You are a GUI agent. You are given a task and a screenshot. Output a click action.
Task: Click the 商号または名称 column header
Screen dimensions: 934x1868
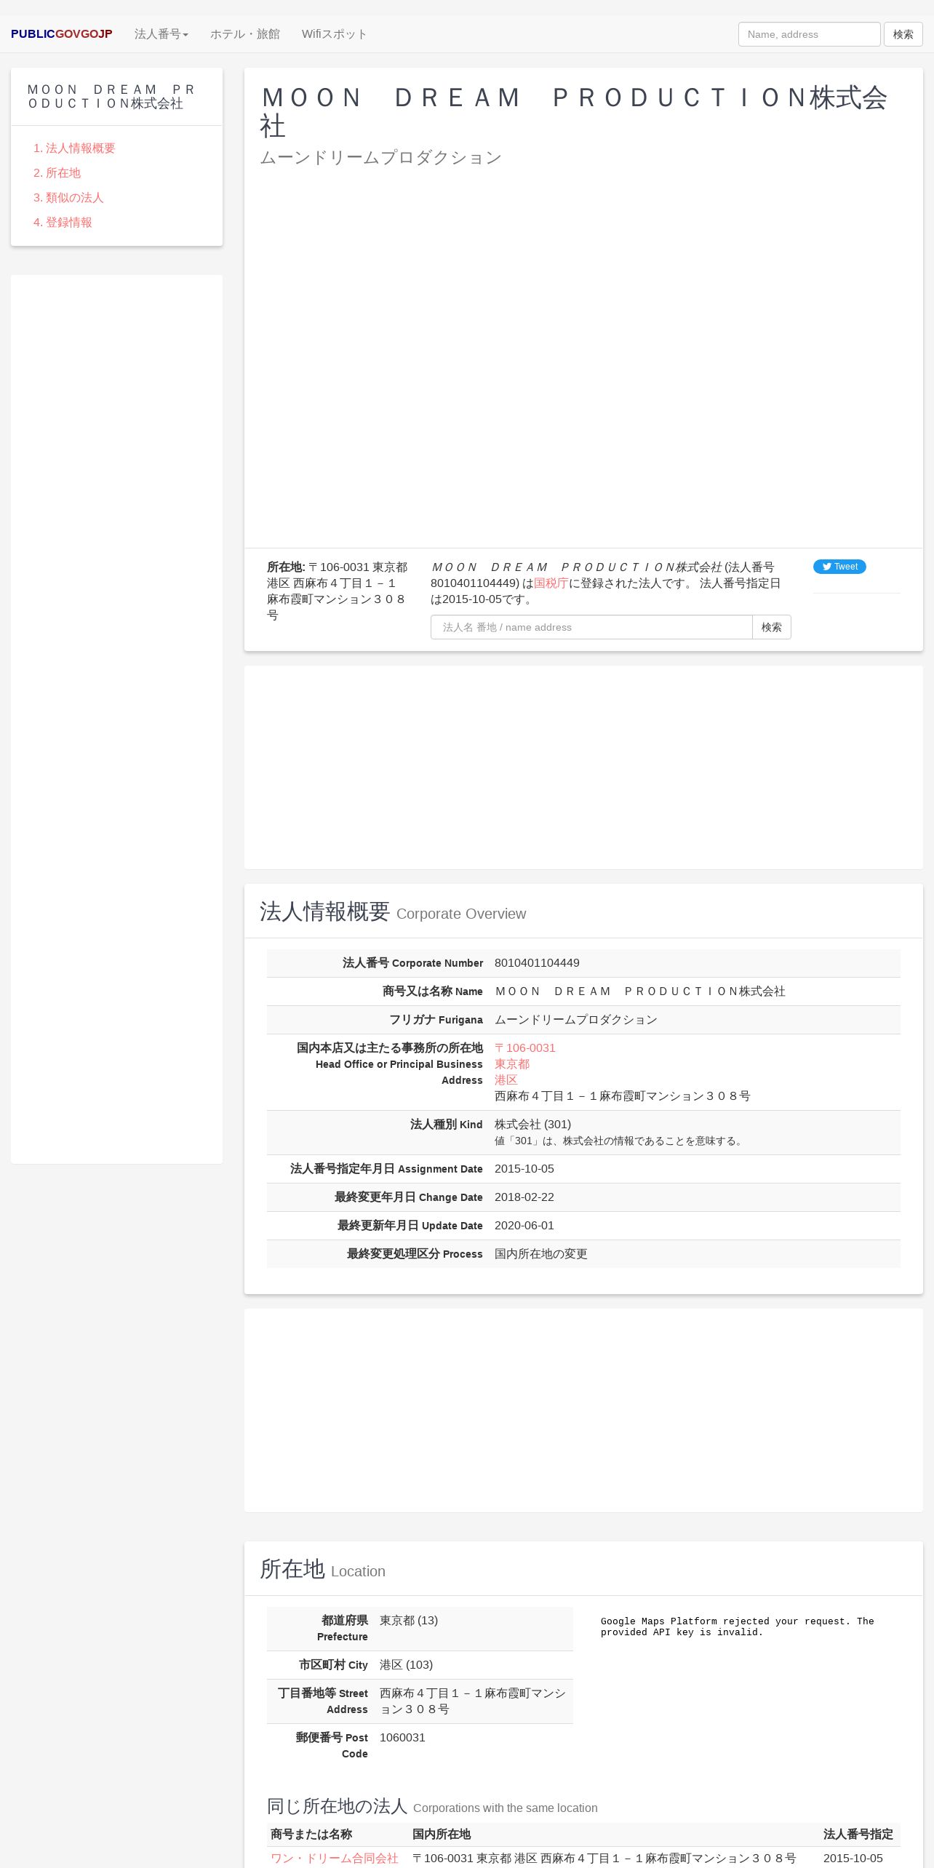[311, 1834]
